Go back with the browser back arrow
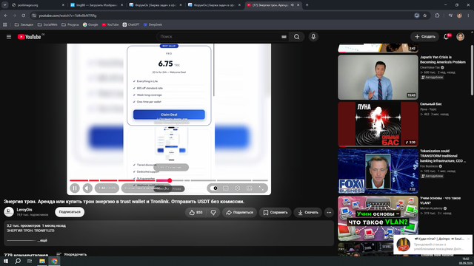Image resolution: width=474 pixels, height=266 pixels. (x=6, y=16)
